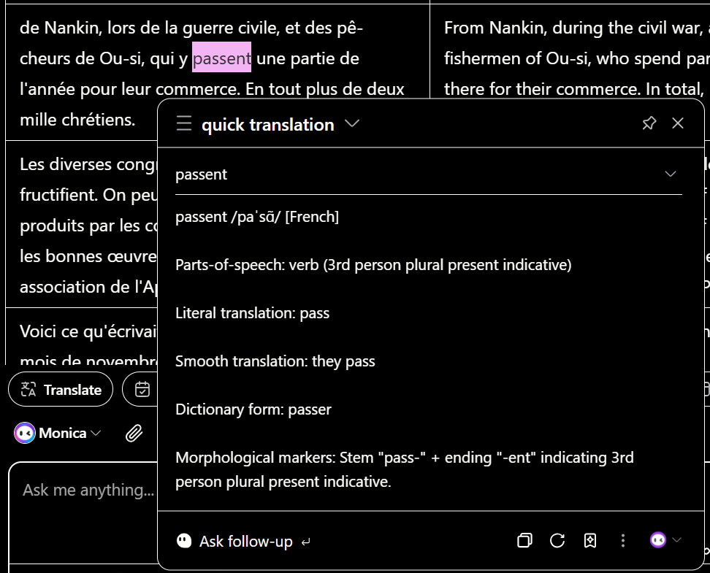Save translation with the bookmark icon
Viewport: 710px width, 573px height.
click(590, 541)
